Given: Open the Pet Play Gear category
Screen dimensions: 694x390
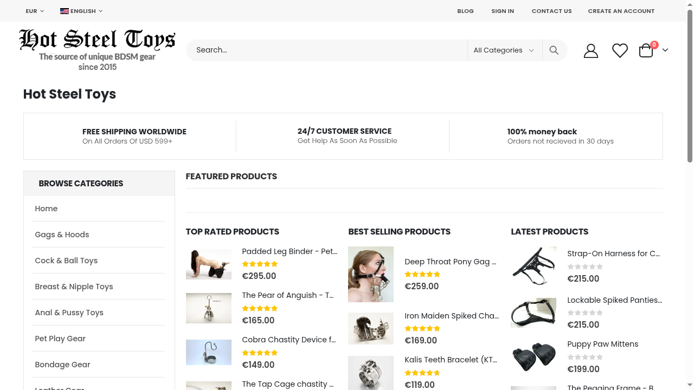Looking at the screenshot, I should point(60,339).
